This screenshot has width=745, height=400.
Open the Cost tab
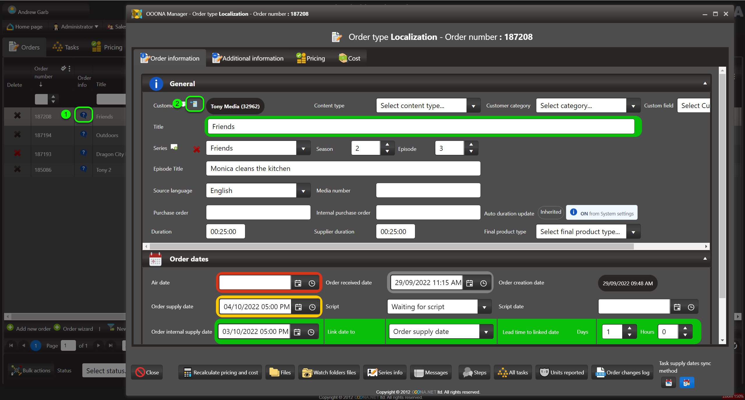(x=350, y=59)
